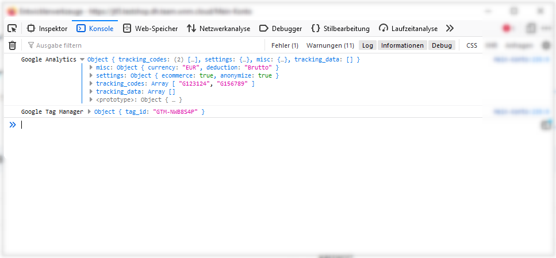Open devtools three-dot options menu

pyautogui.click(x=546, y=28)
